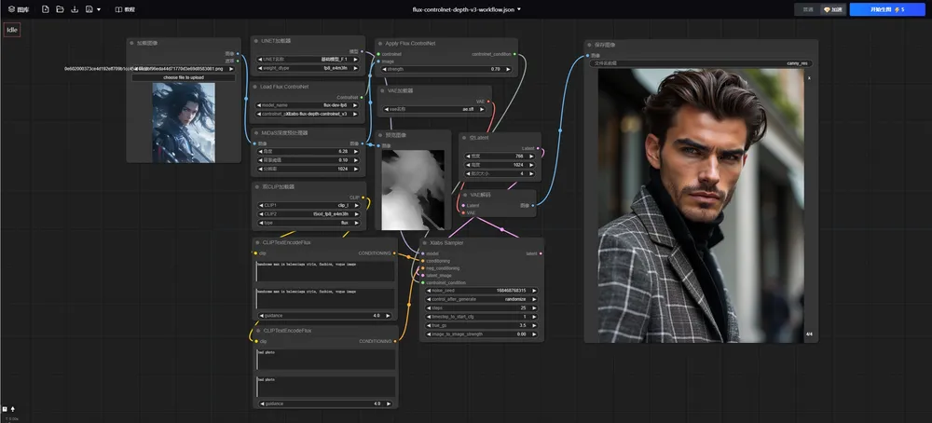Open CLIP1 clip_l selector
This screenshot has width=932, height=423.
[x=308, y=205]
